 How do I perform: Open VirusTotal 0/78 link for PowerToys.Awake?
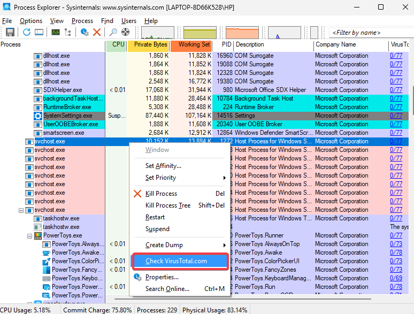(396, 252)
